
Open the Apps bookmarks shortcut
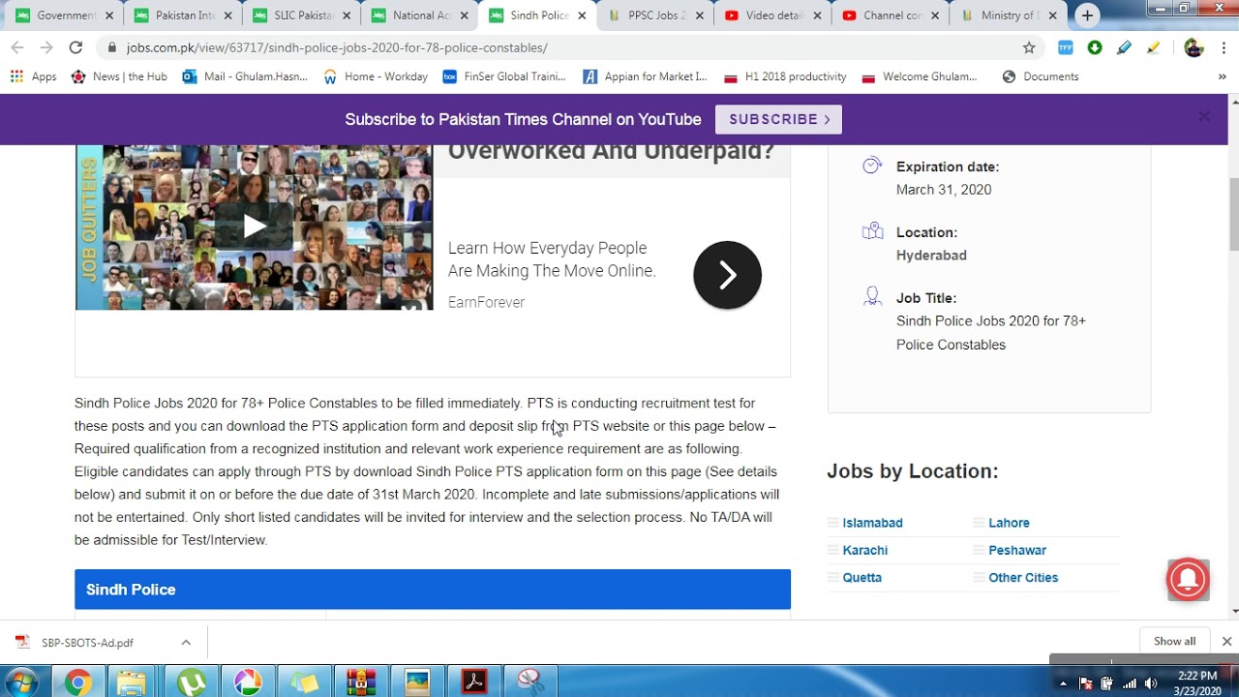click(x=34, y=76)
